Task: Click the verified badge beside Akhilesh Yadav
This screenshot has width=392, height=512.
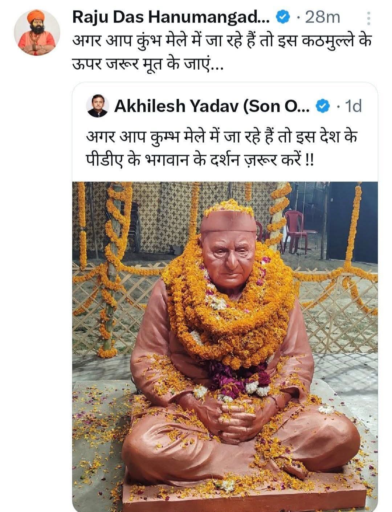Action: pos(323,106)
